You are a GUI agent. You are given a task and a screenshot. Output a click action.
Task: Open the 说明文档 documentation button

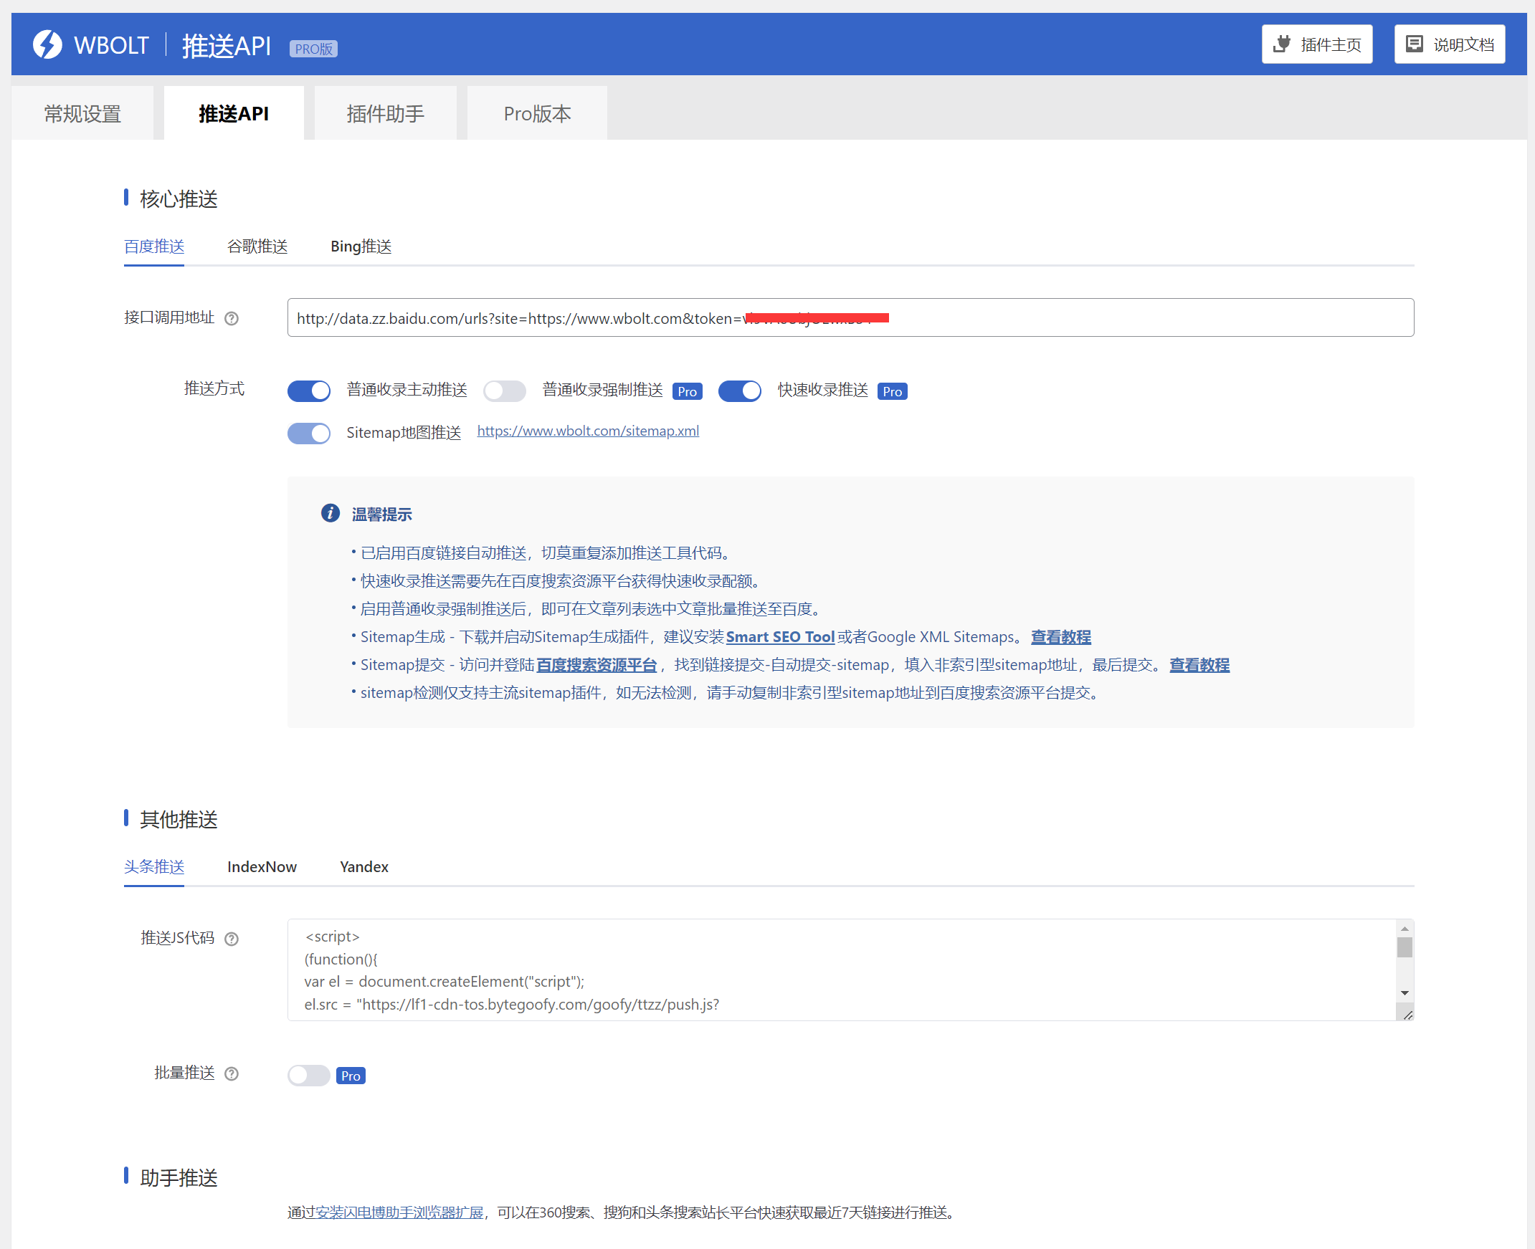(1450, 44)
